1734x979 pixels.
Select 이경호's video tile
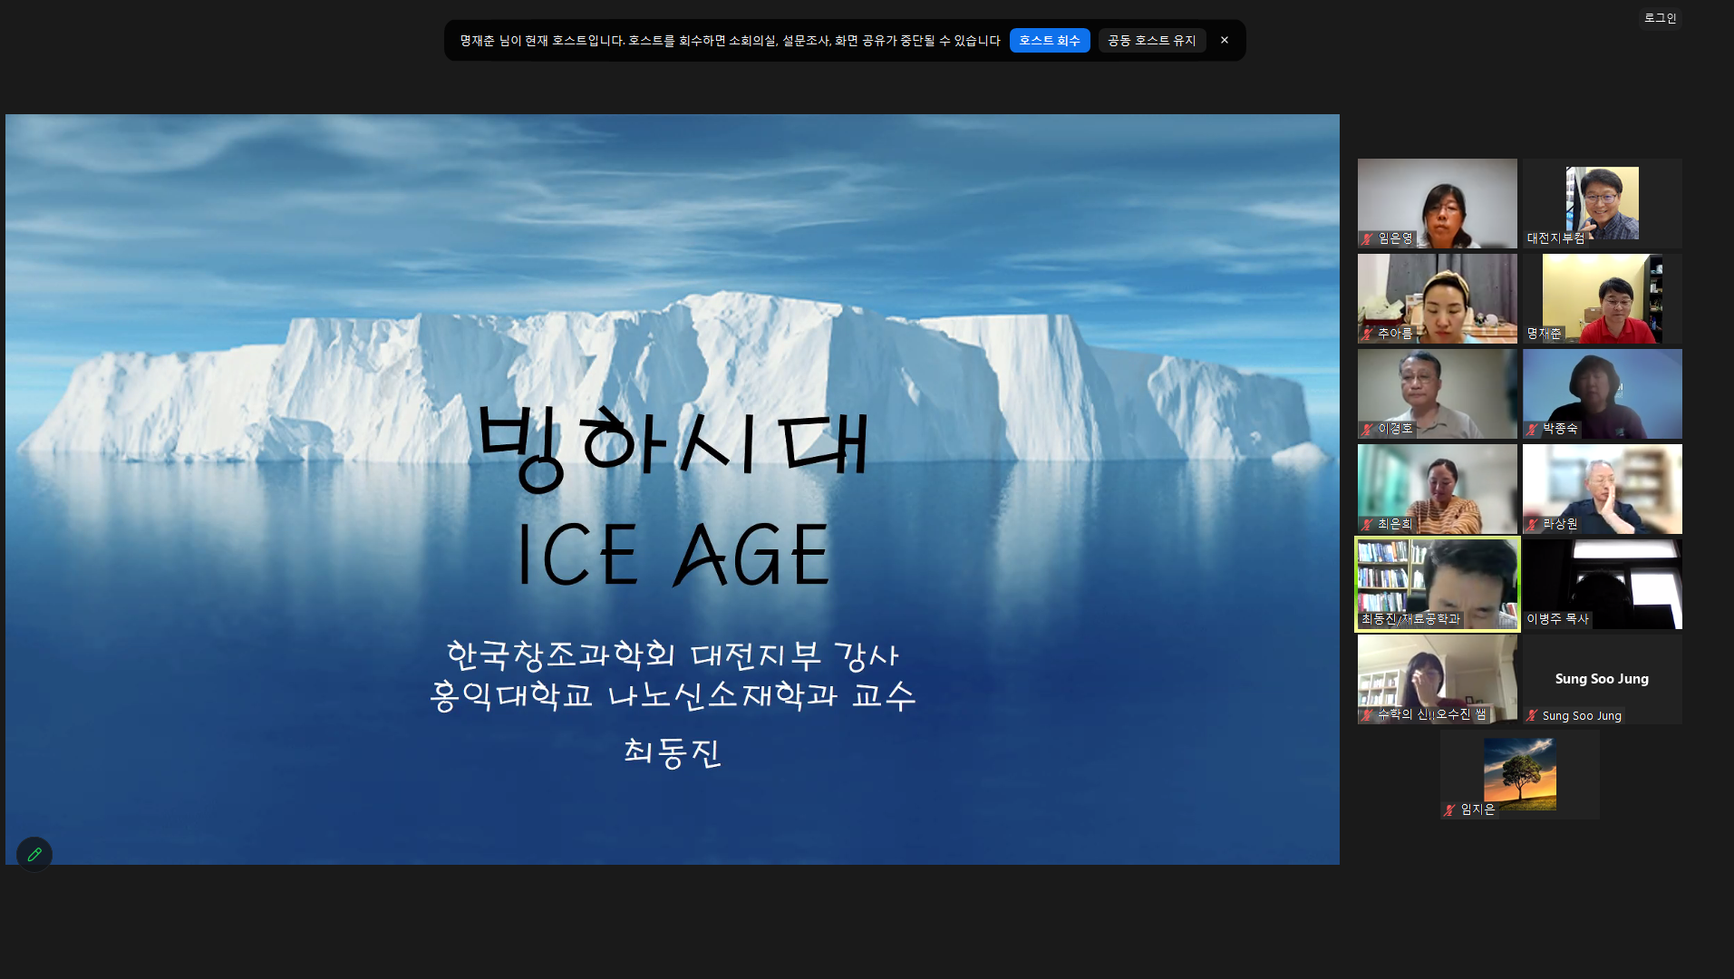click(x=1438, y=393)
